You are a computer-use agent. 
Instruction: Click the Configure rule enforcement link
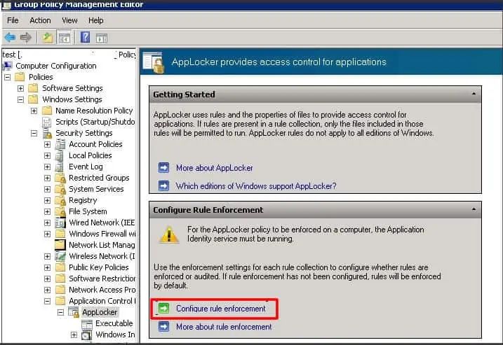click(x=221, y=309)
